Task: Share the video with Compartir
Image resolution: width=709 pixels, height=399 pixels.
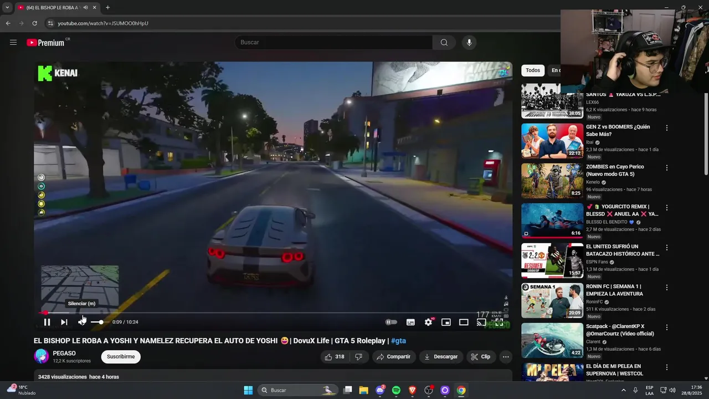Action: point(394,357)
